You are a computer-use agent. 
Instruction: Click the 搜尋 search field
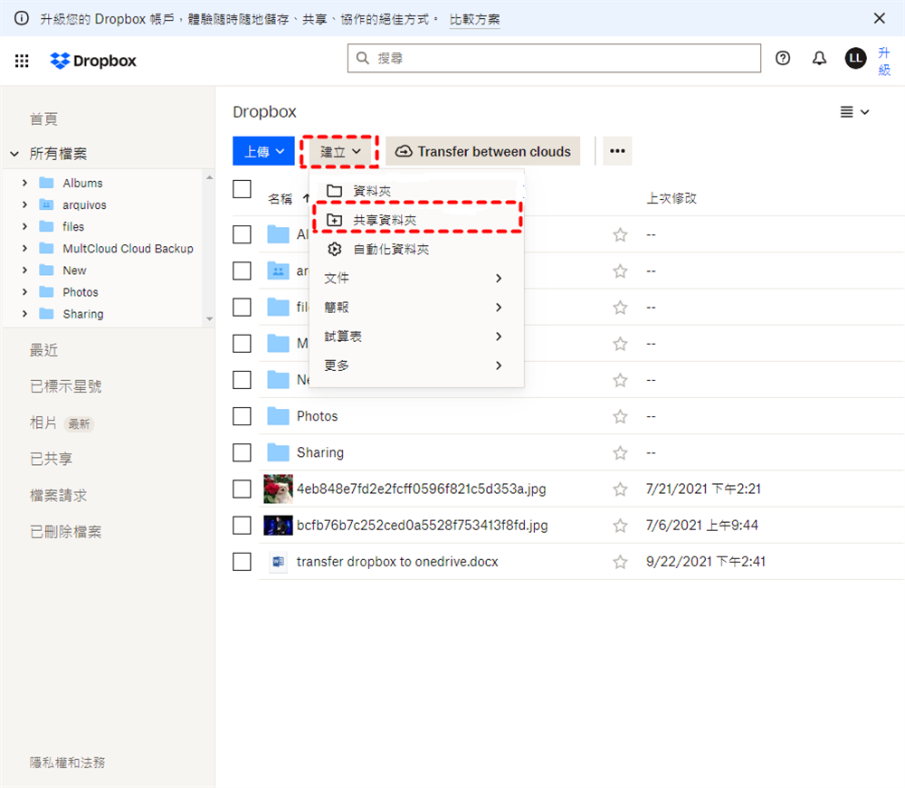(x=554, y=58)
